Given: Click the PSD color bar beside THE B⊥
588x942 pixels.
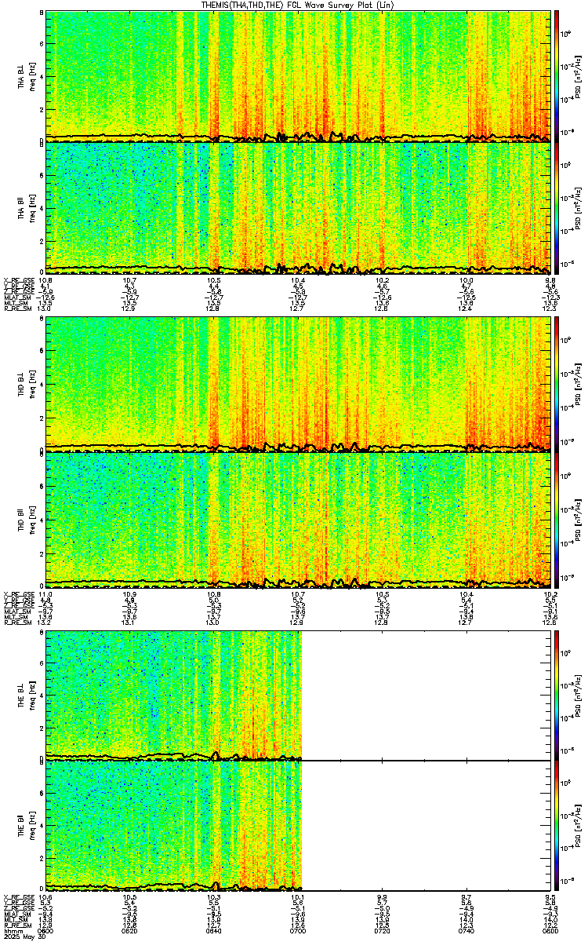Looking at the screenshot, I should pos(557,696).
